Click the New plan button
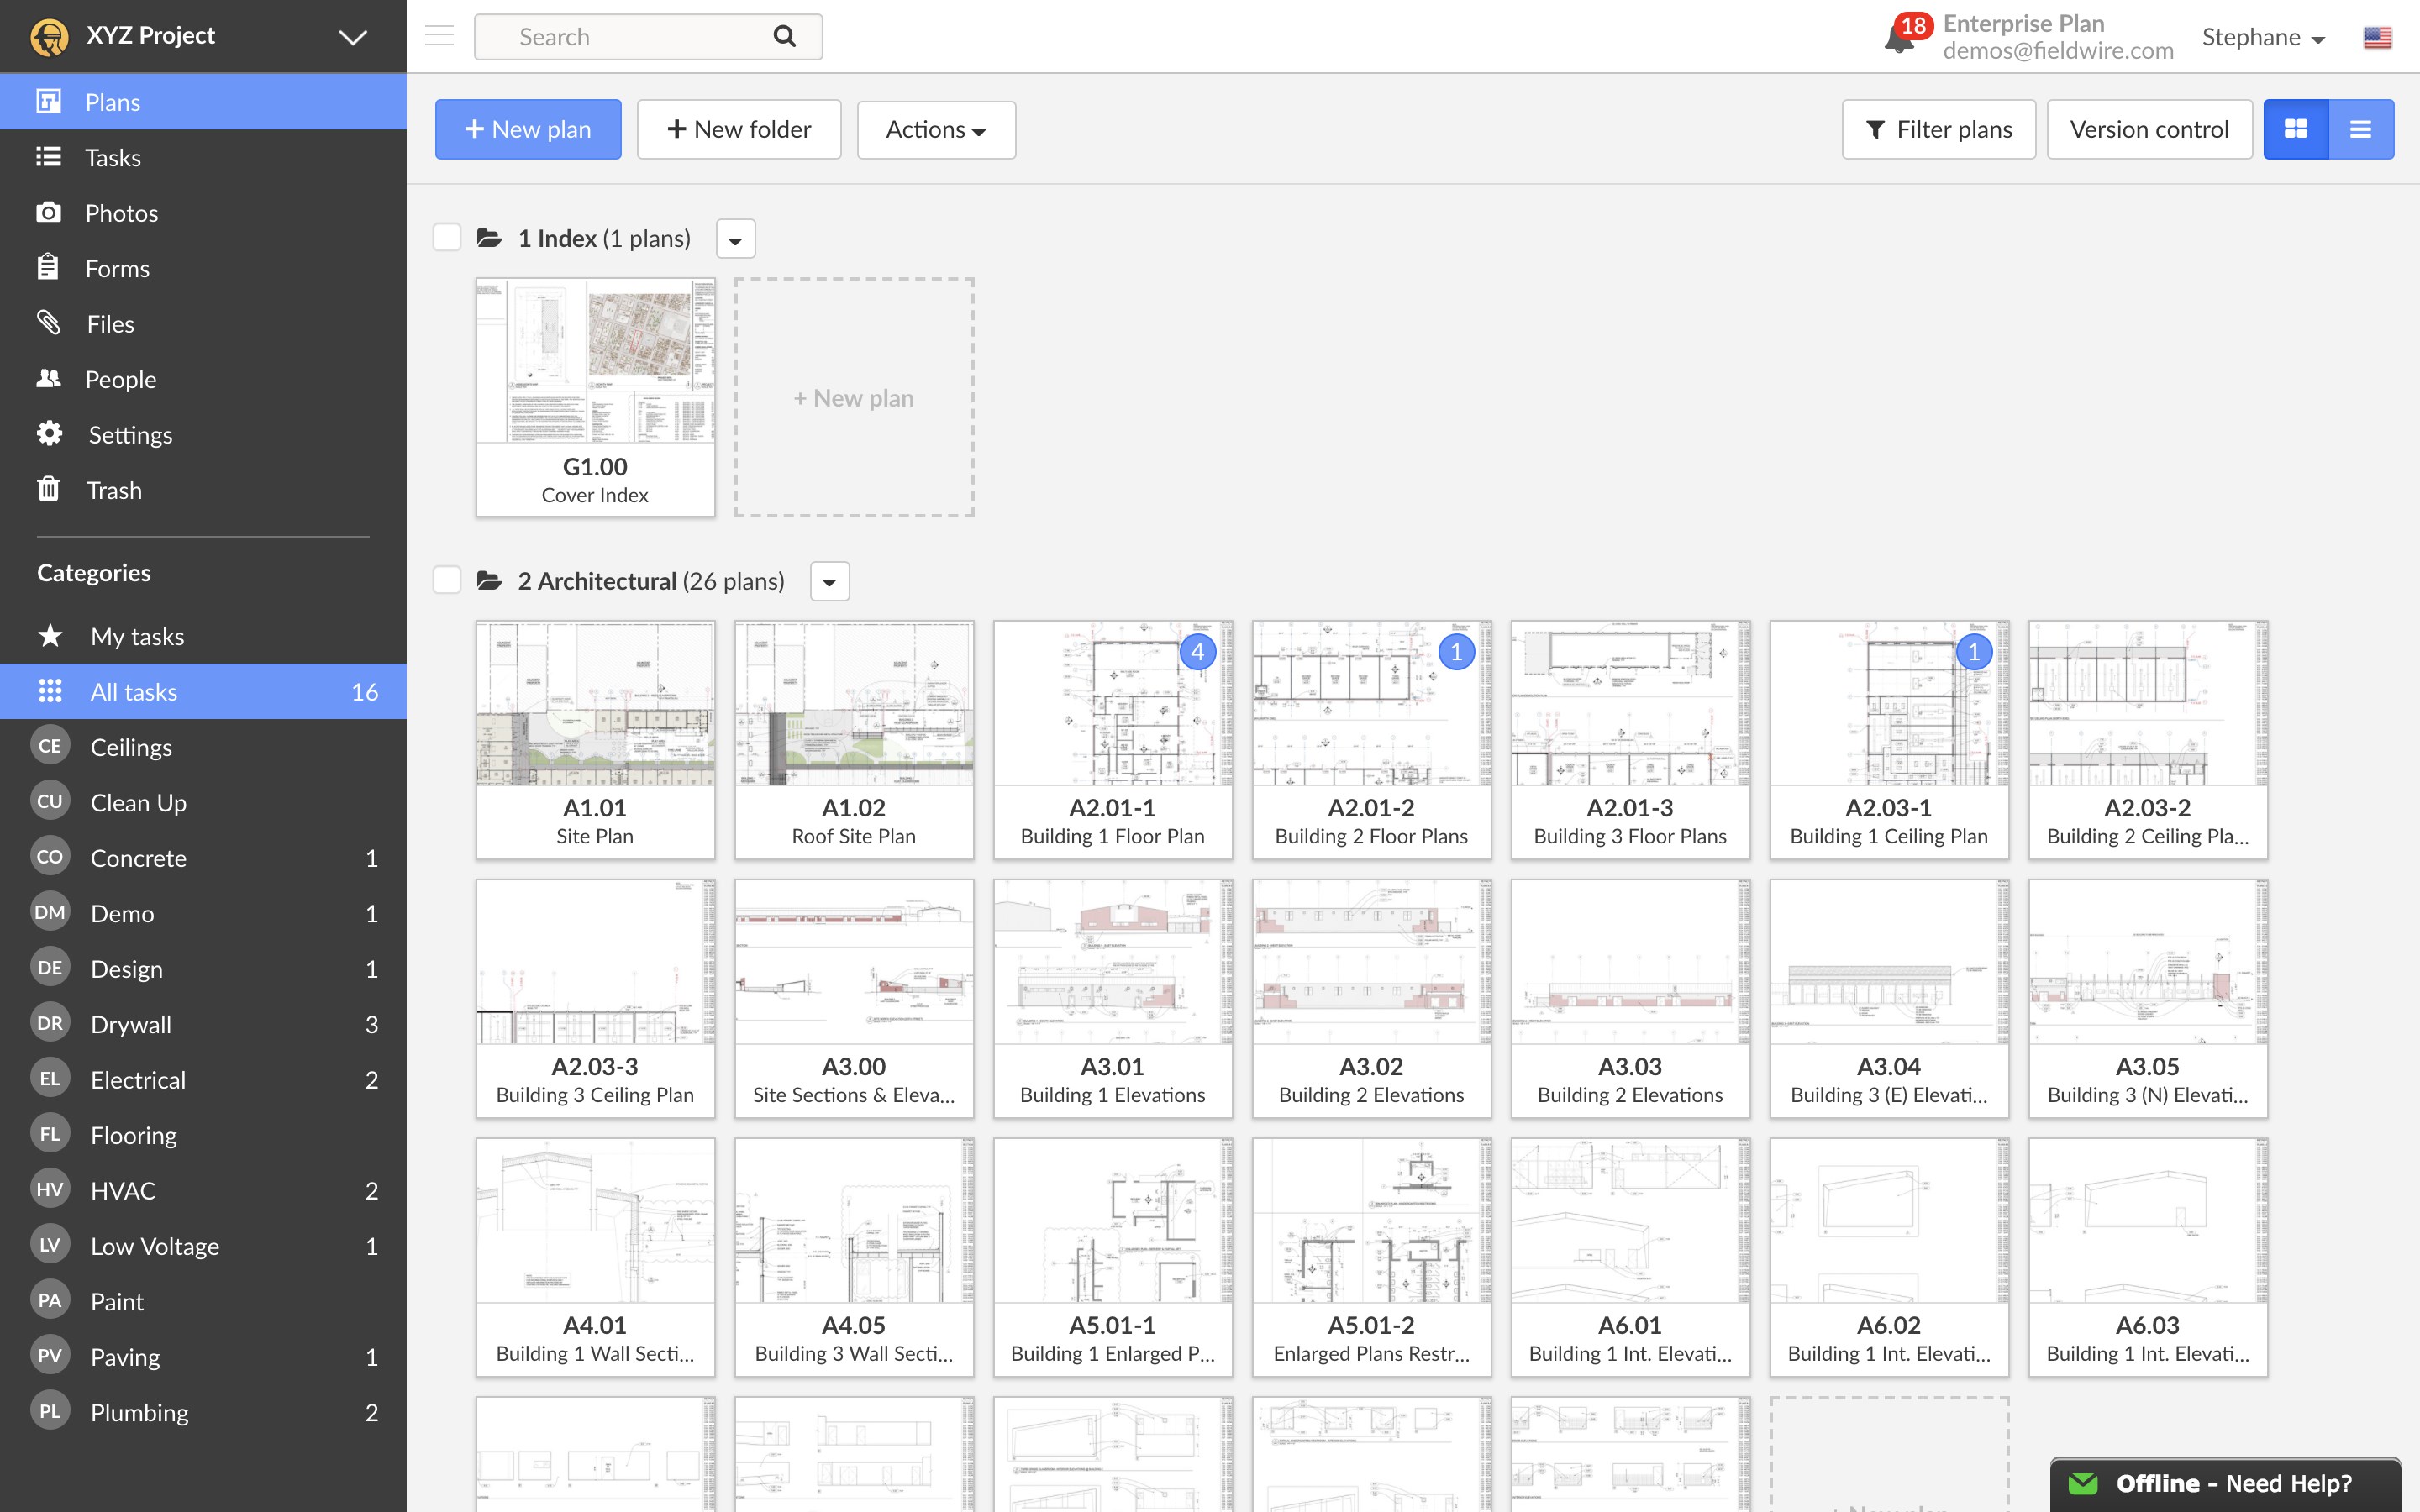This screenshot has width=2420, height=1512. pos(528,129)
